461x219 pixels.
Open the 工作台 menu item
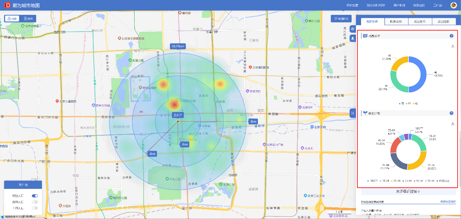click(437, 5)
